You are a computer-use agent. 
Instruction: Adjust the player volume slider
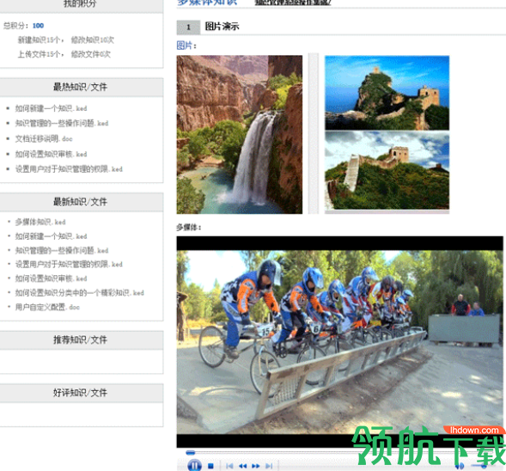pos(484,466)
